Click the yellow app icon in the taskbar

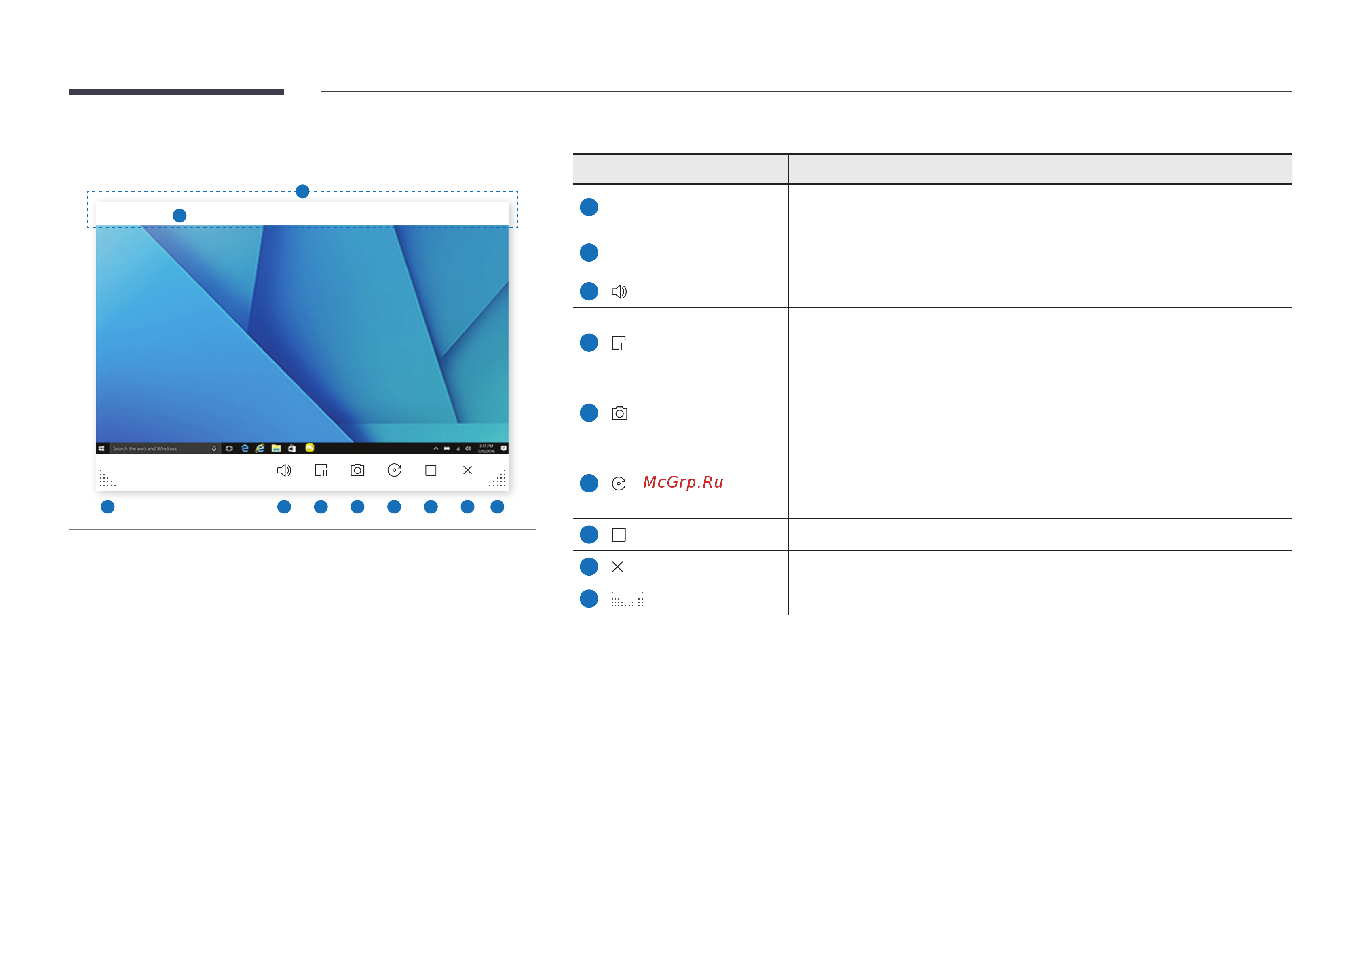310,448
